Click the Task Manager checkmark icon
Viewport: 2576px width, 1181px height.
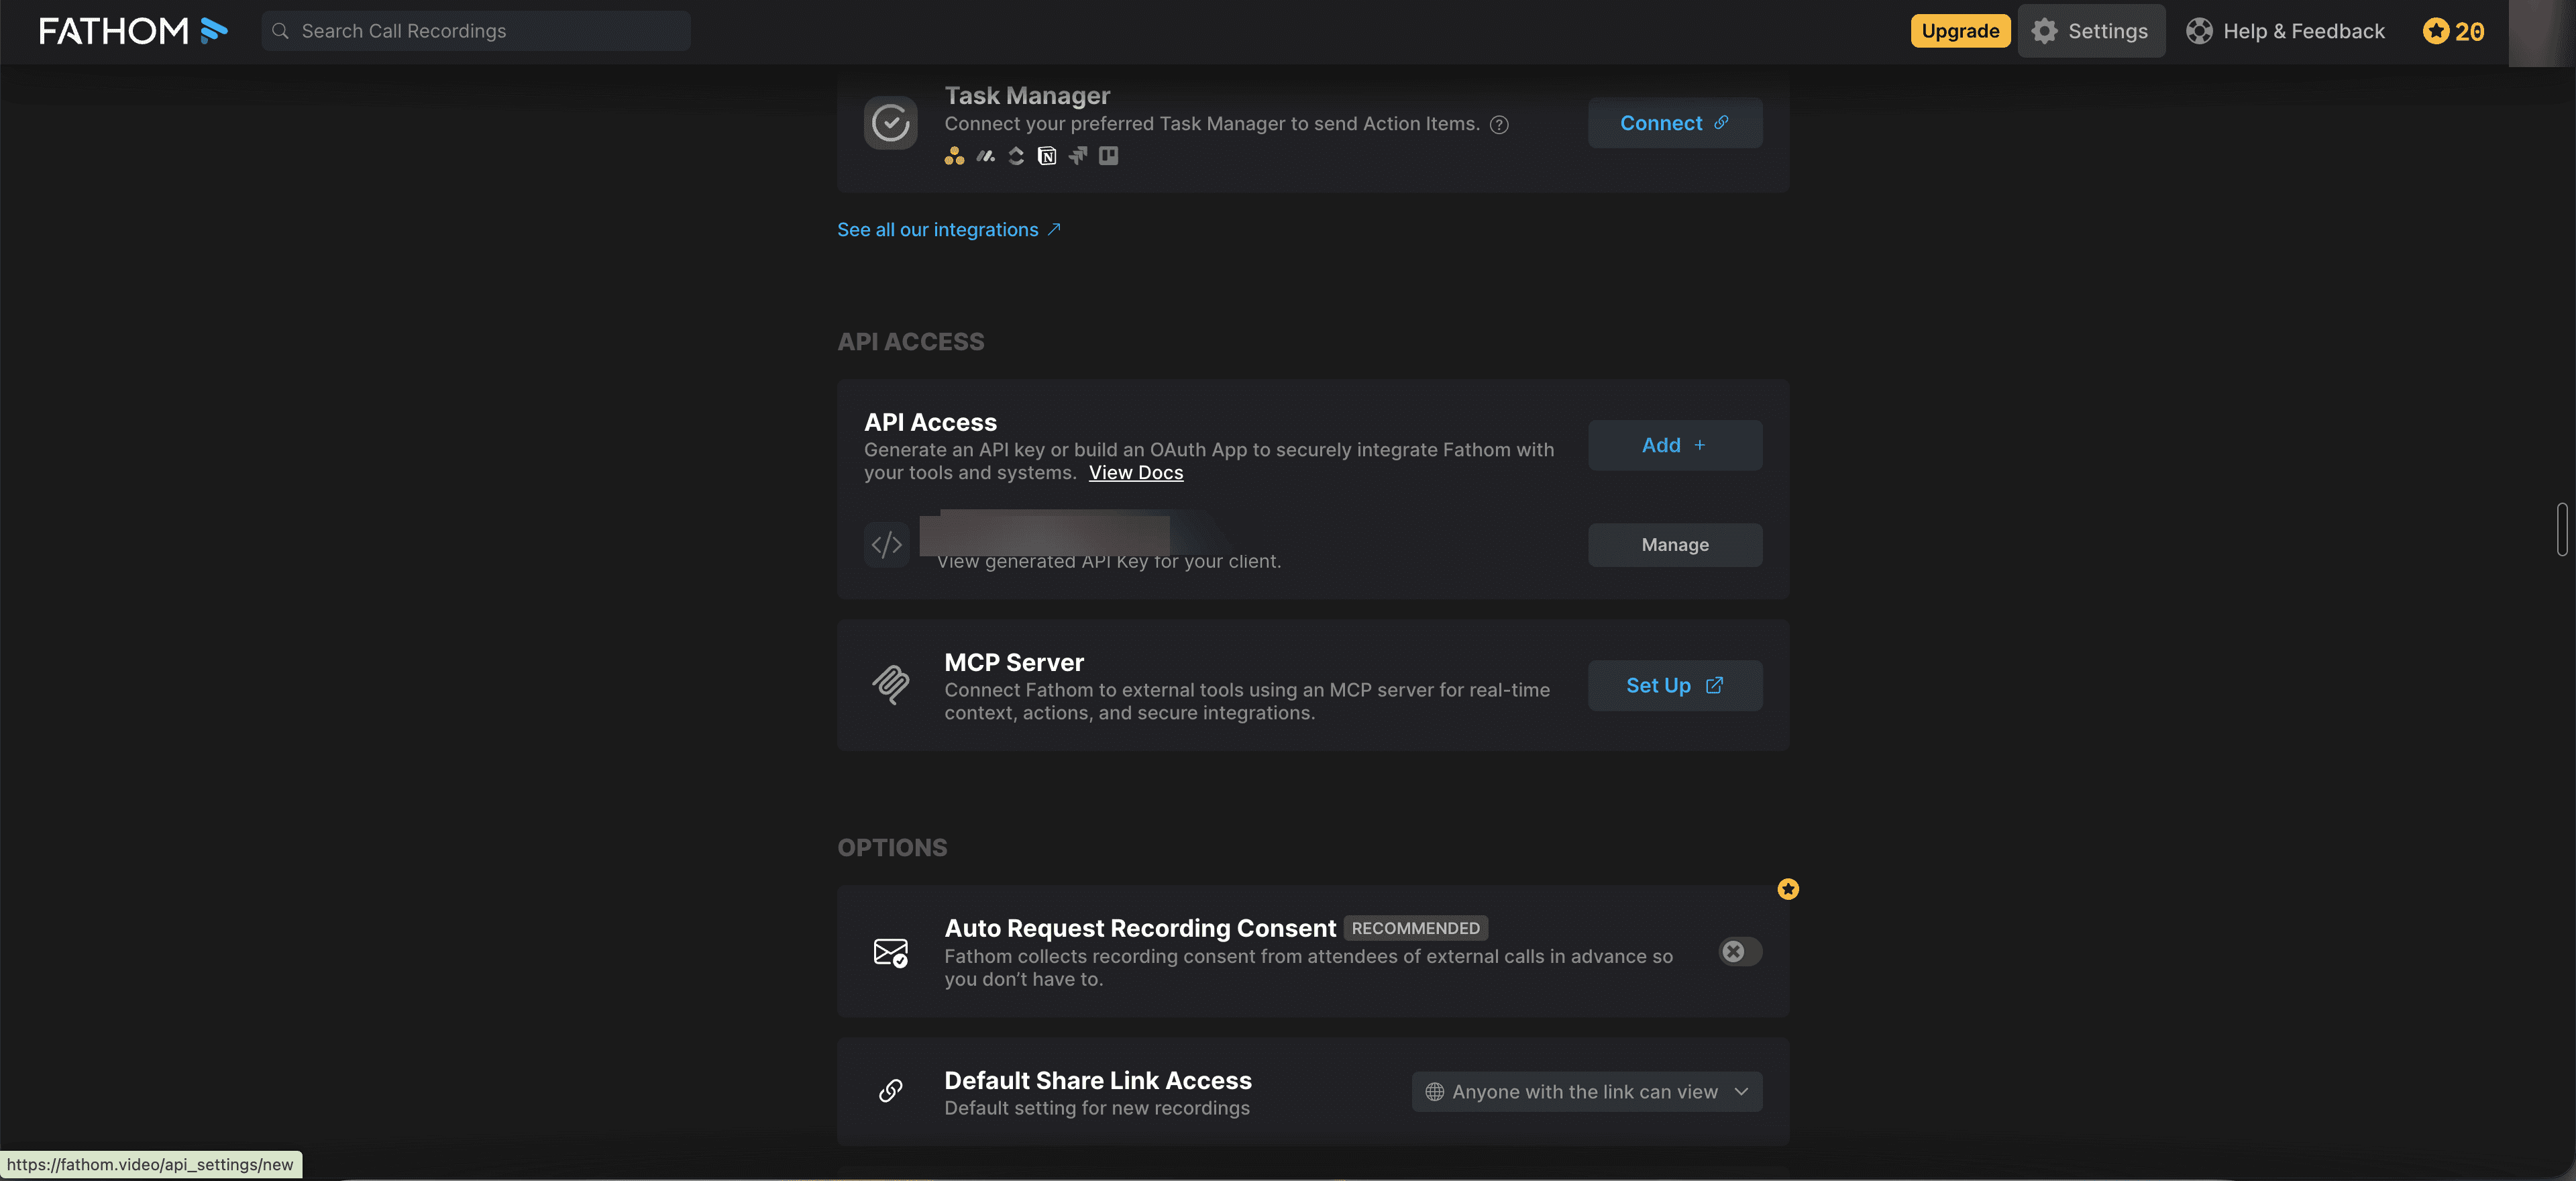tap(890, 123)
